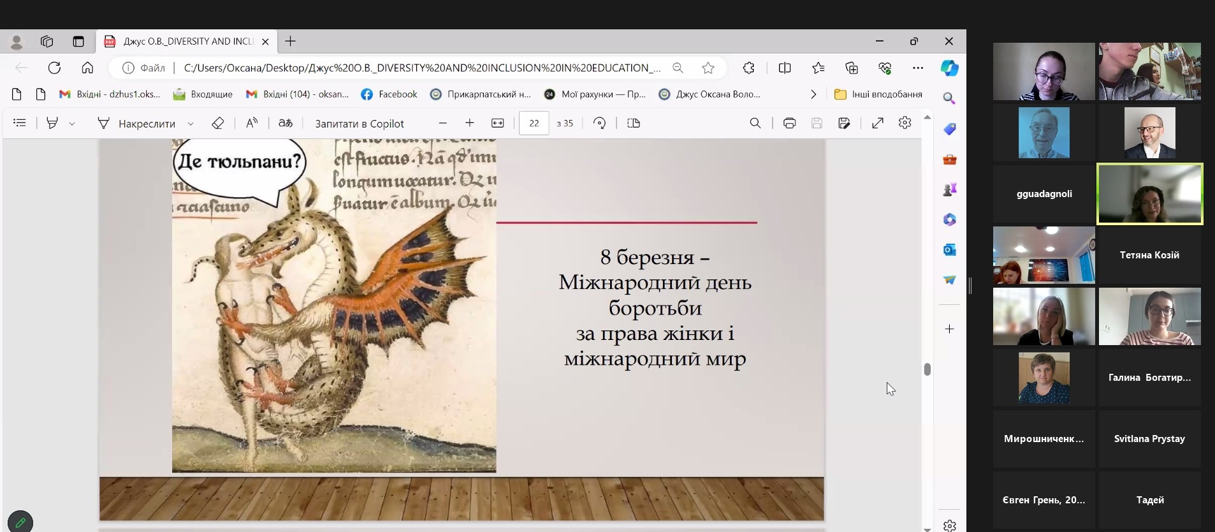Zoom in with the plus icon

click(x=470, y=123)
